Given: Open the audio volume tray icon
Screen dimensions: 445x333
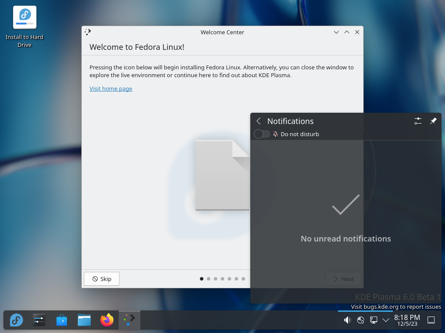Looking at the screenshot, I should 347,320.
